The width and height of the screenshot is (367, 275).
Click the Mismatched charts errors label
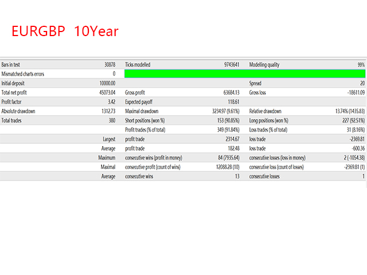point(23,74)
